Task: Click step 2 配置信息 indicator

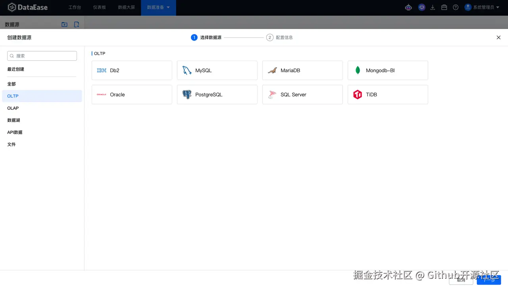Action: [279, 37]
